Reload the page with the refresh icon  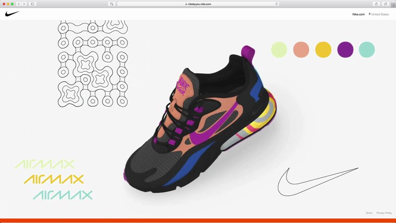coord(277,4)
